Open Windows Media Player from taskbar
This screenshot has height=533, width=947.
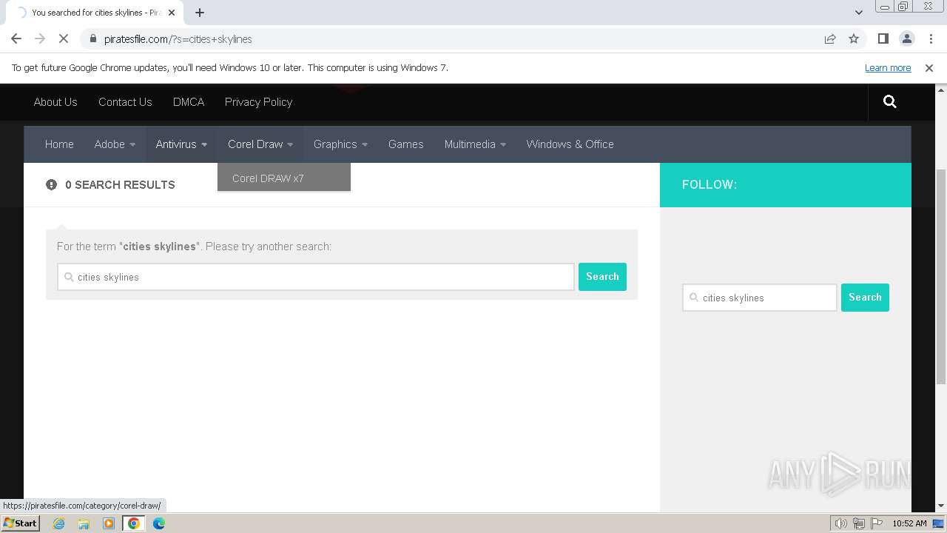(109, 523)
